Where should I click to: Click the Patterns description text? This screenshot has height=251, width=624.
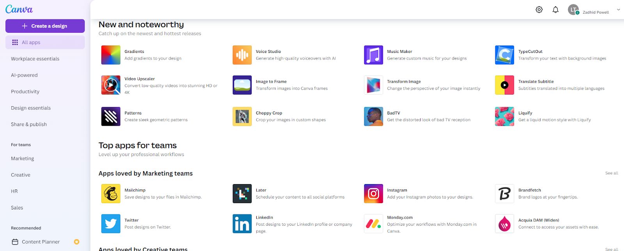(x=156, y=120)
